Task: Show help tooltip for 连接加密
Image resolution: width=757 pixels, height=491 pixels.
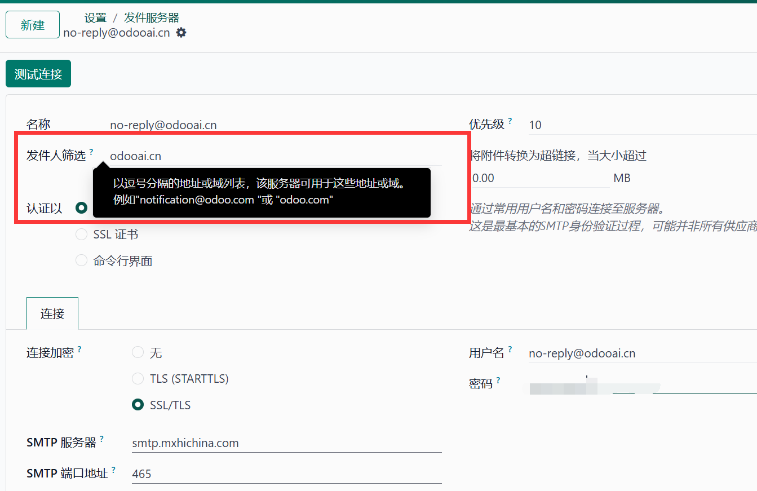Action: coord(79,350)
